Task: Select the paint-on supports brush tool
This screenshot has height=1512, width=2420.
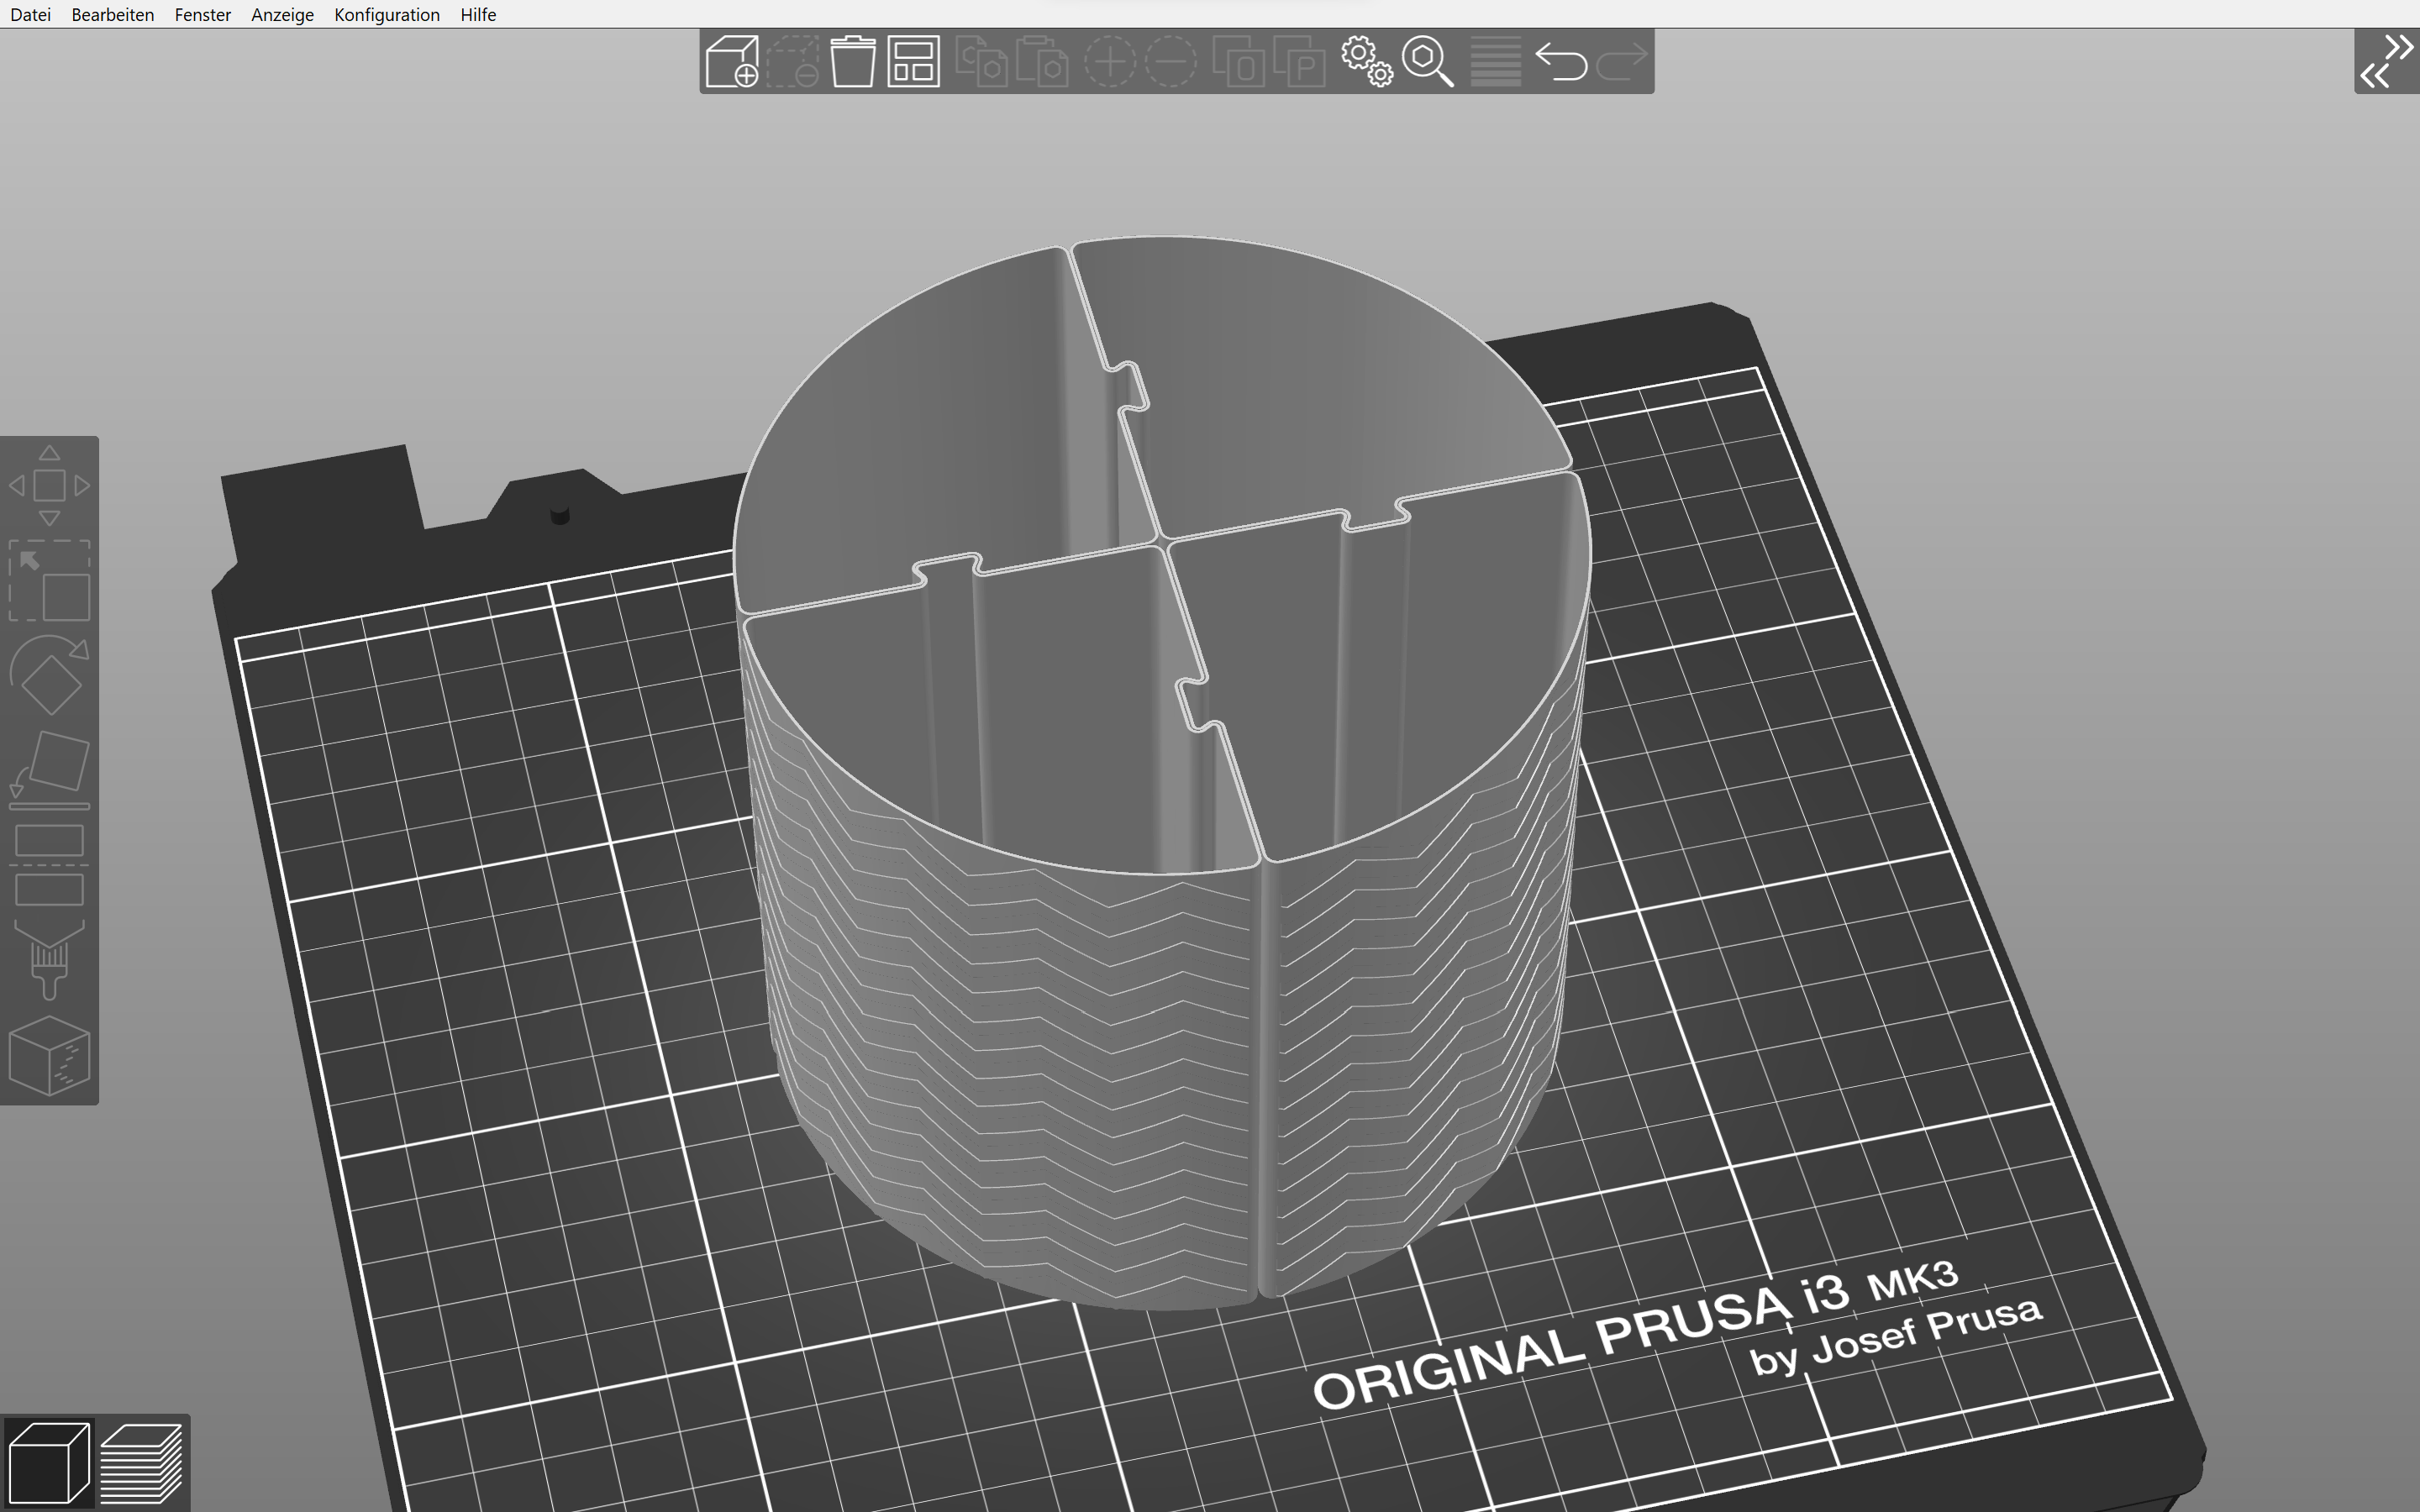Action: tap(49, 960)
